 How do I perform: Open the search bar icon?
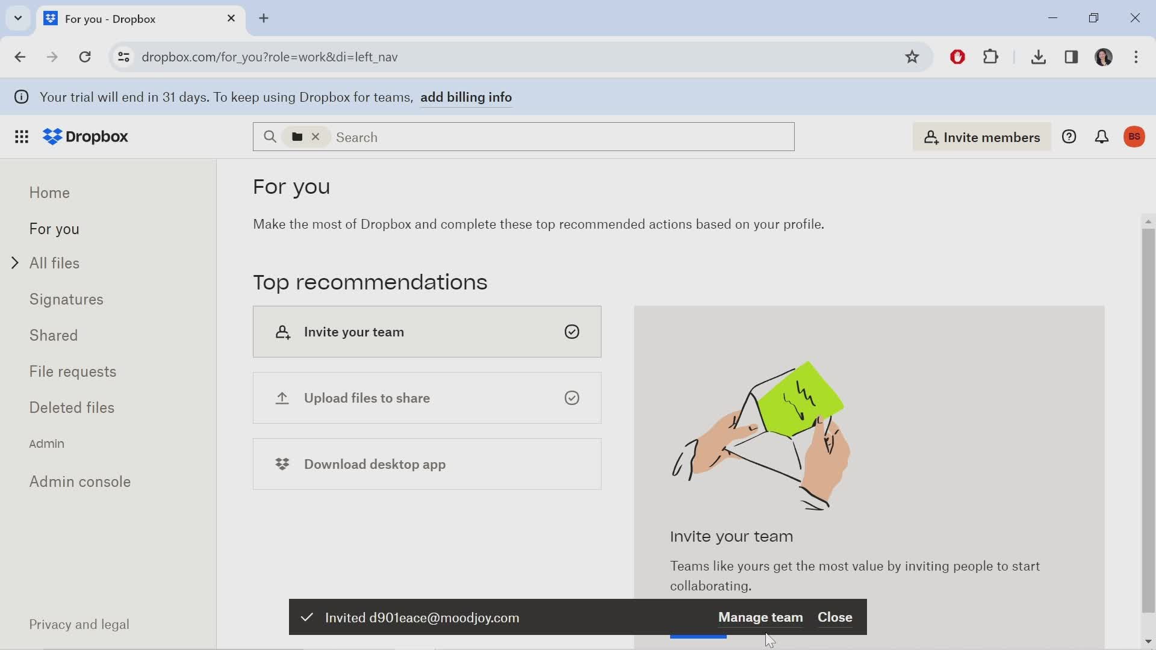pos(270,137)
